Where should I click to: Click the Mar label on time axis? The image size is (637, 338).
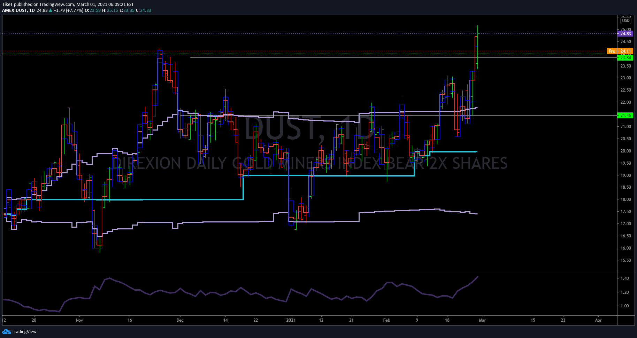tap(482, 320)
